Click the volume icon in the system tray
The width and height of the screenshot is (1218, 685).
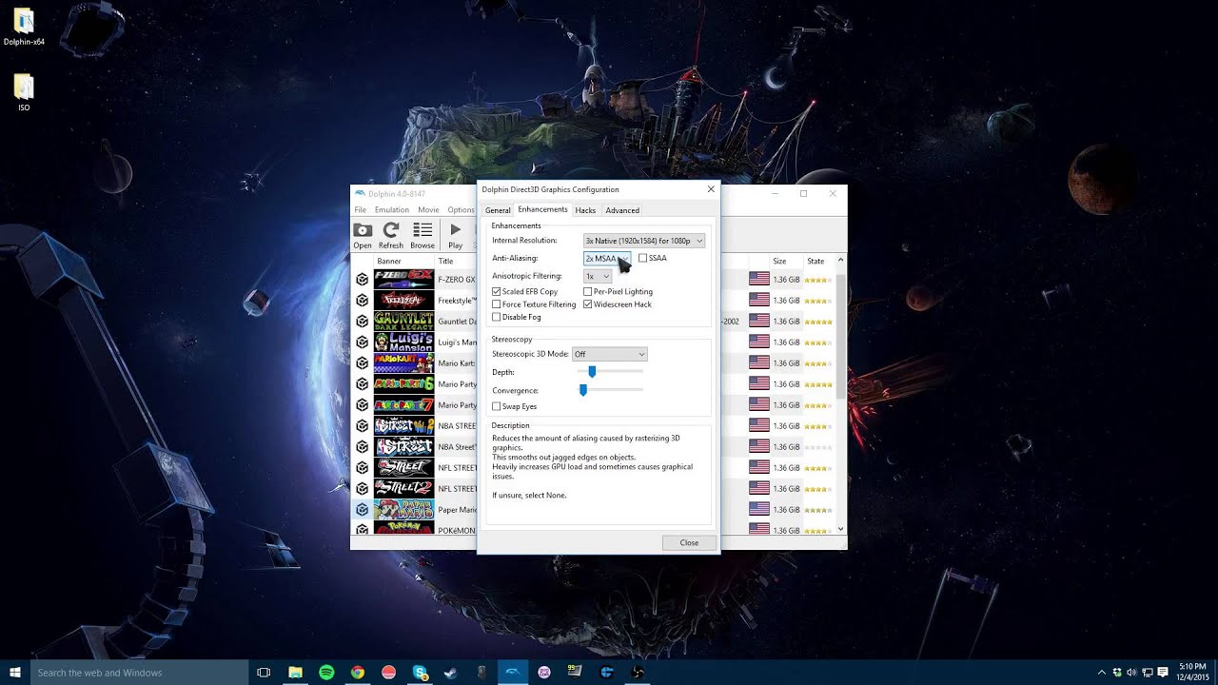[x=1130, y=673]
